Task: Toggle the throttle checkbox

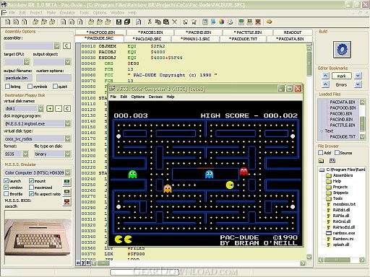Action: pyautogui.click(x=7, y=194)
